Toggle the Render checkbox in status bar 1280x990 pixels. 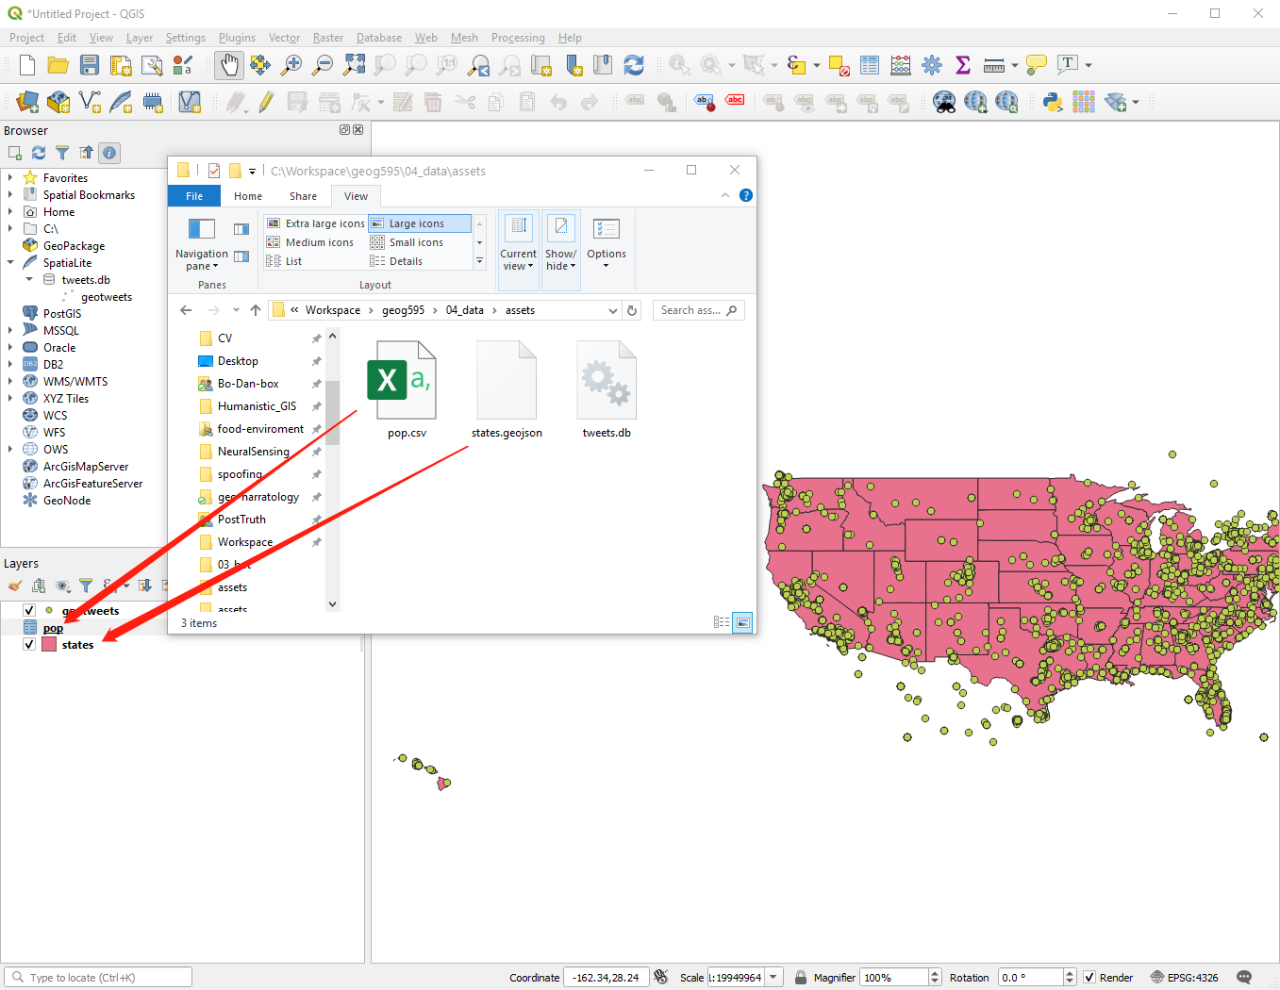click(1089, 977)
